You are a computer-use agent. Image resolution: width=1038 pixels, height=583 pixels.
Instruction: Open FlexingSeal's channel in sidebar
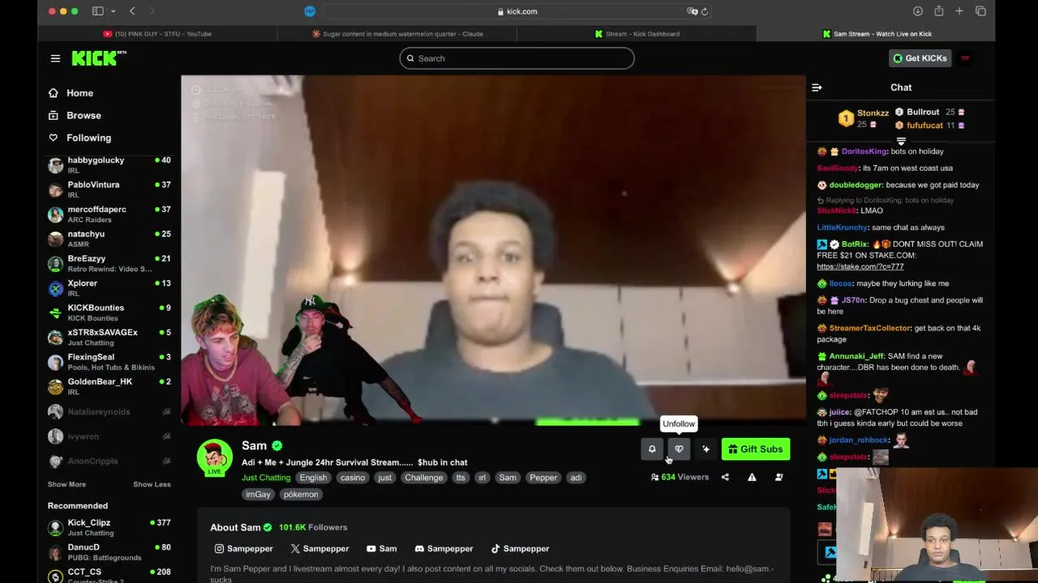tap(109, 361)
